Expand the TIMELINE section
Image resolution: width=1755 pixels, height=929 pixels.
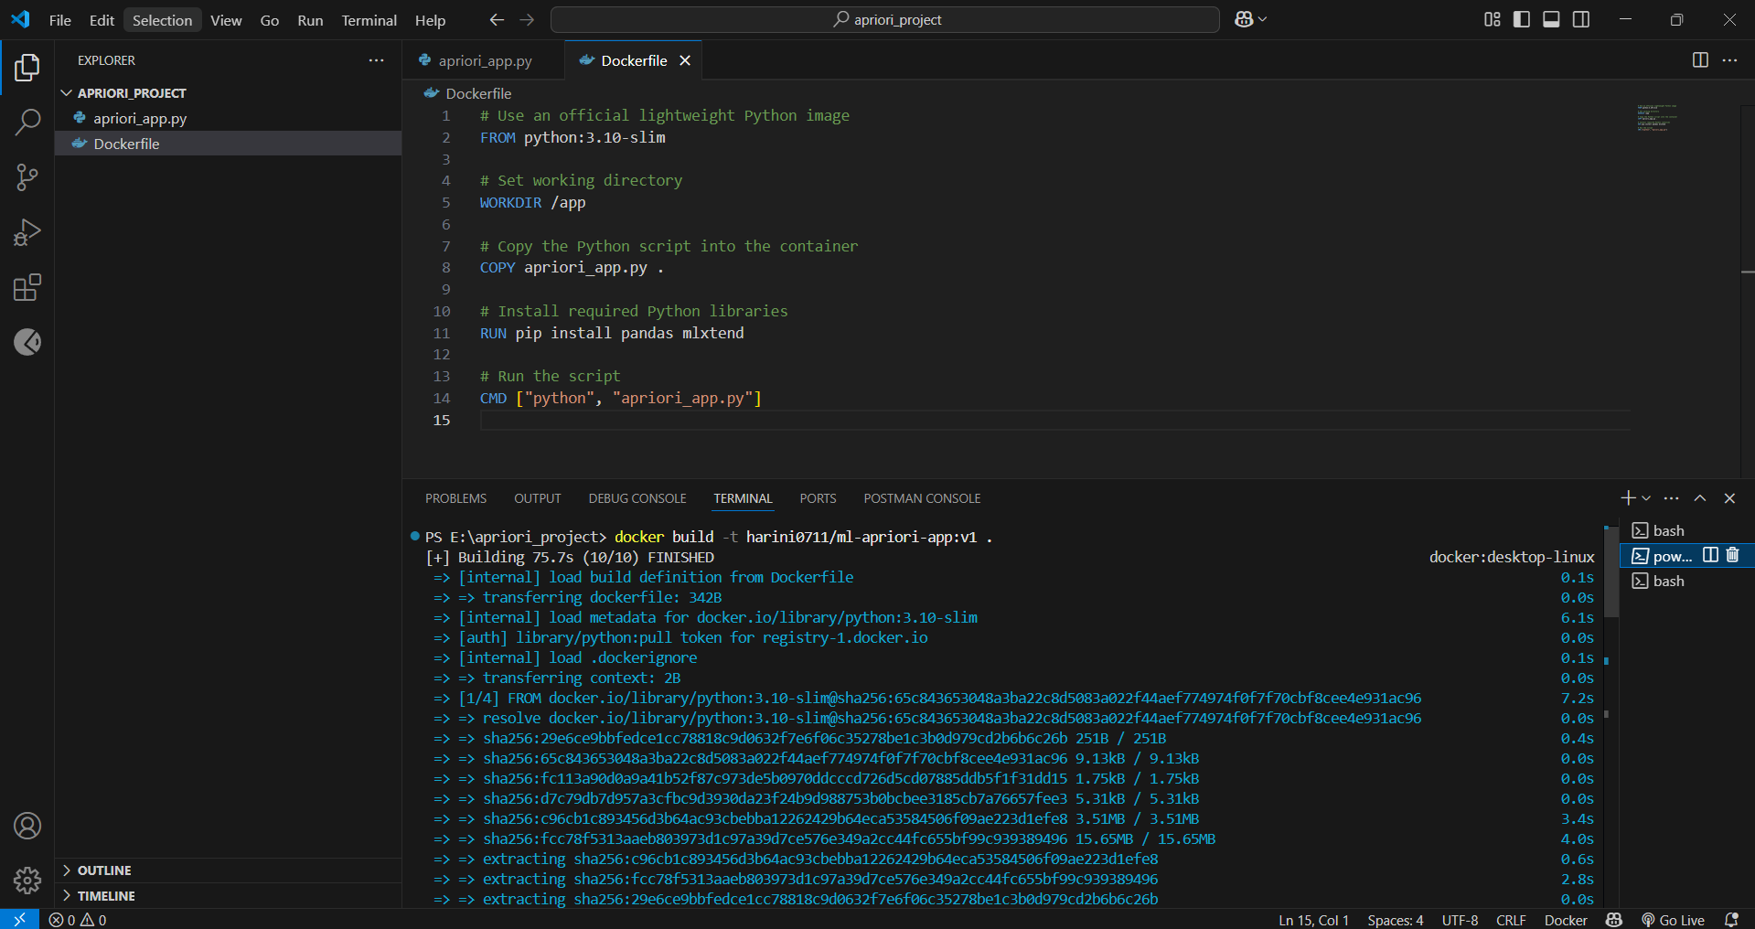(x=106, y=896)
